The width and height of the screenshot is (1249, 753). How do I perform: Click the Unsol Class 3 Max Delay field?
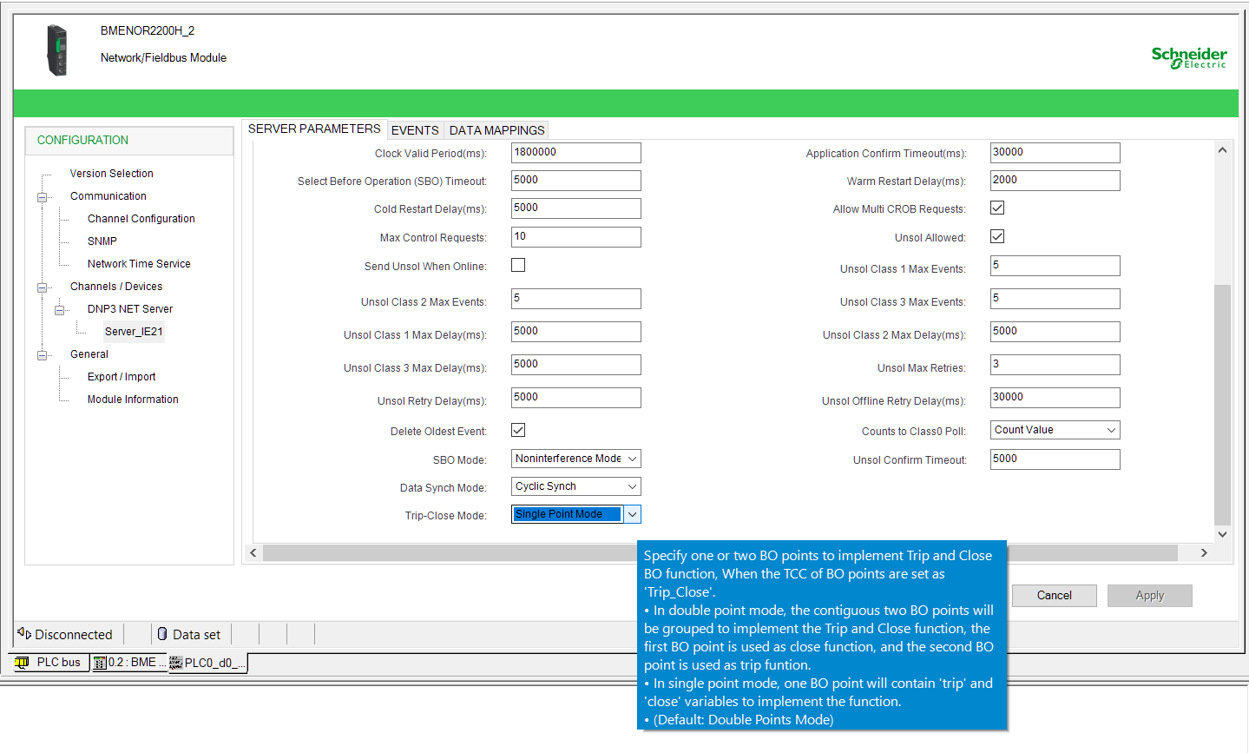point(576,365)
